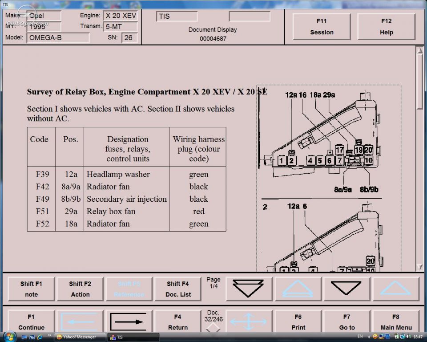Click the F49 code cell

[42, 199]
